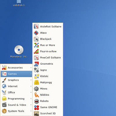Start Robots using its robot icon
The image size is (116, 116).
tap(37, 101)
